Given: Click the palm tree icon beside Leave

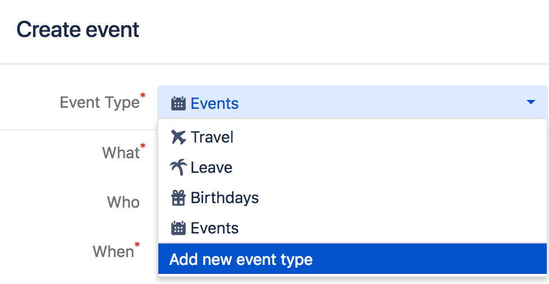Looking at the screenshot, I should coord(178,167).
